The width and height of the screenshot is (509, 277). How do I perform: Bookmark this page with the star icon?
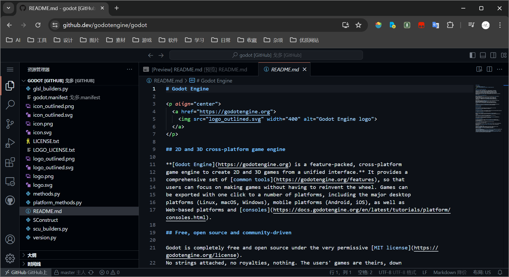pos(358,25)
